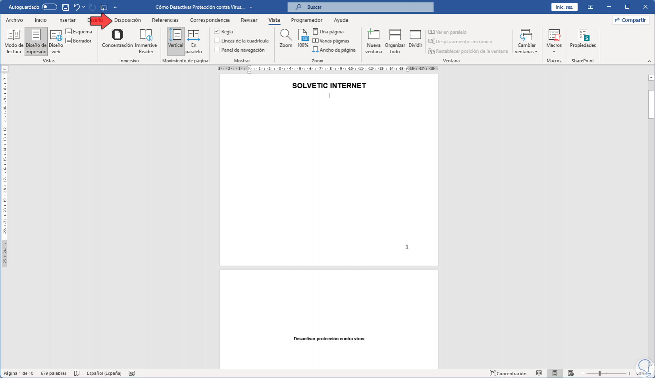Switch to the Programador tab
The image size is (655, 378).
click(306, 20)
